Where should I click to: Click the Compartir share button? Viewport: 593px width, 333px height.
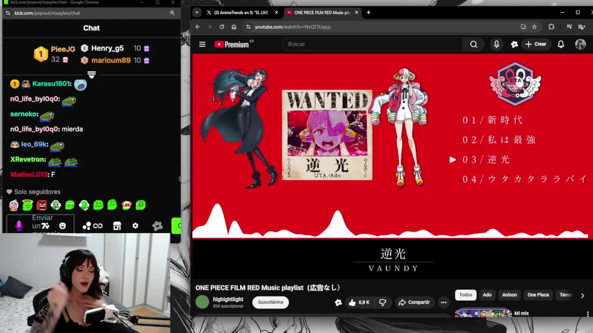(414, 302)
